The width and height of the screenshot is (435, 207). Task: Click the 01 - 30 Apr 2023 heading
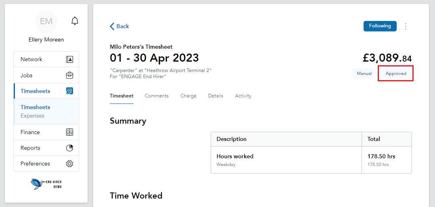coord(154,58)
